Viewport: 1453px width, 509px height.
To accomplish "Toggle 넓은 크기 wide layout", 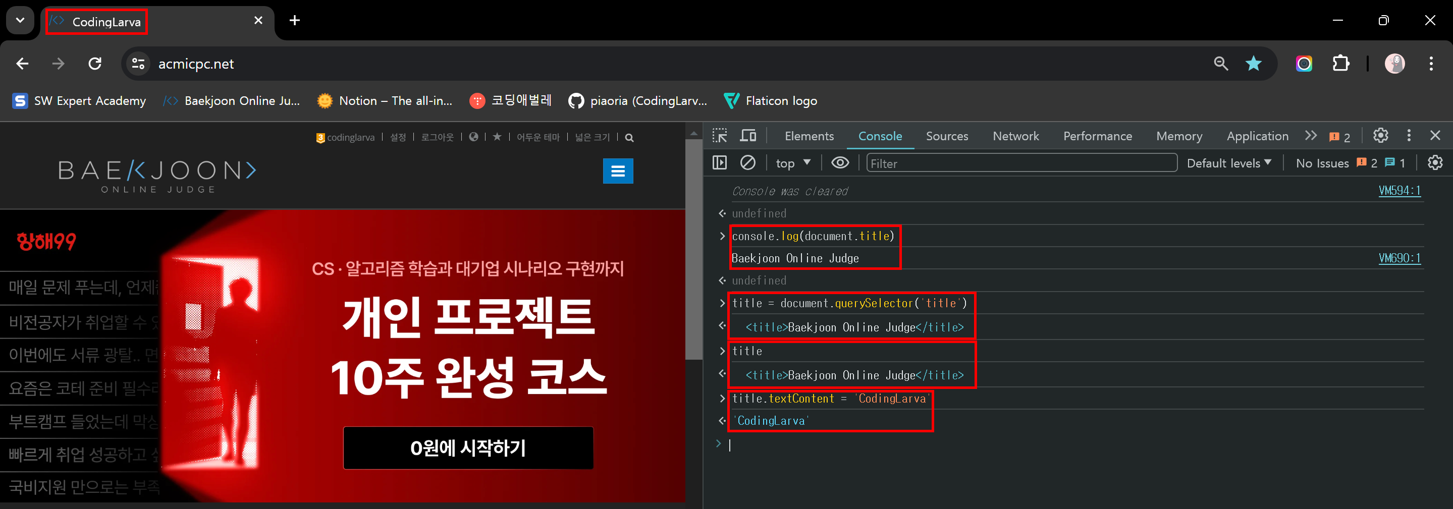I will 593,138.
